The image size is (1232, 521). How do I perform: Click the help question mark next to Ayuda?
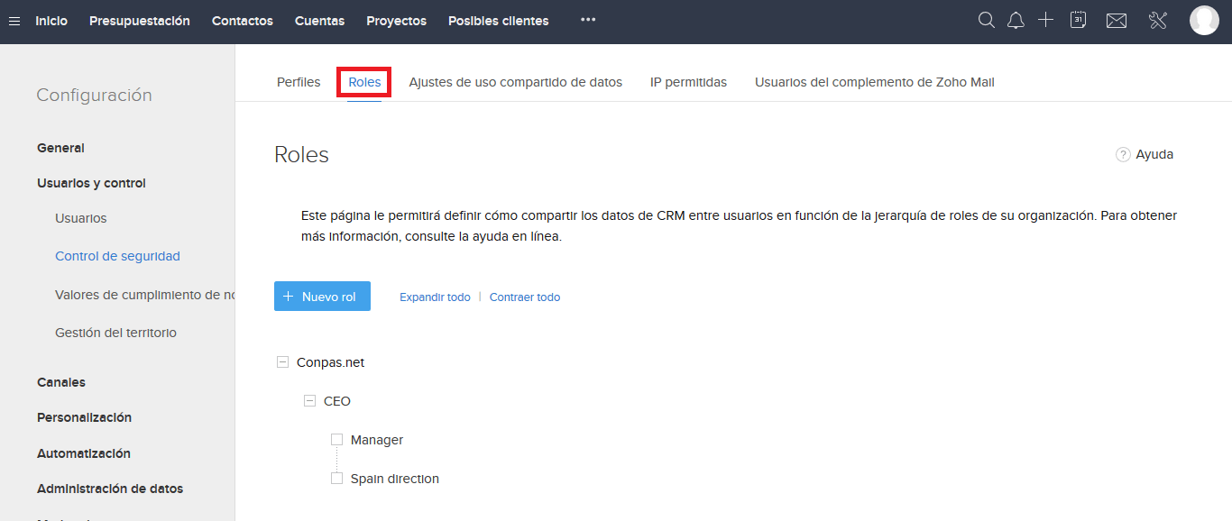point(1121,154)
